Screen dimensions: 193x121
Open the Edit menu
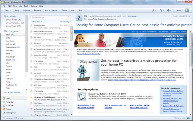tap(9, 6)
